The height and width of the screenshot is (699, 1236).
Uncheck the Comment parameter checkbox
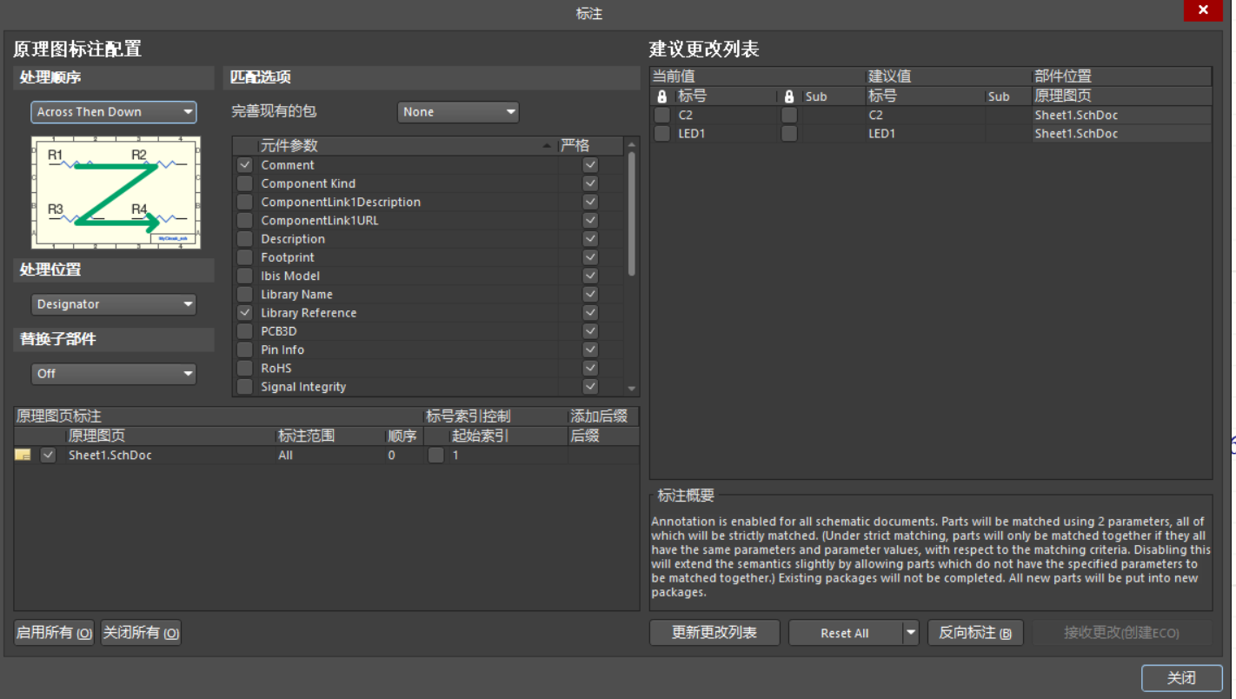[x=244, y=164]
